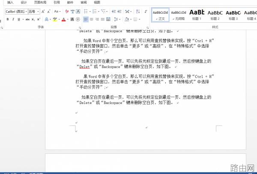Screen dimensions: 257x174
Task: Open the highlight color dropdown arrow
Action: pyautogui.click(x=59, y=19)
